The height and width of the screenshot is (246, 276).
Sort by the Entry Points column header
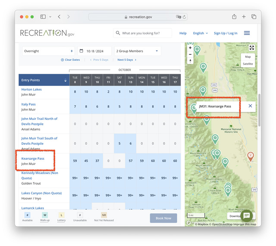point(44,80)
